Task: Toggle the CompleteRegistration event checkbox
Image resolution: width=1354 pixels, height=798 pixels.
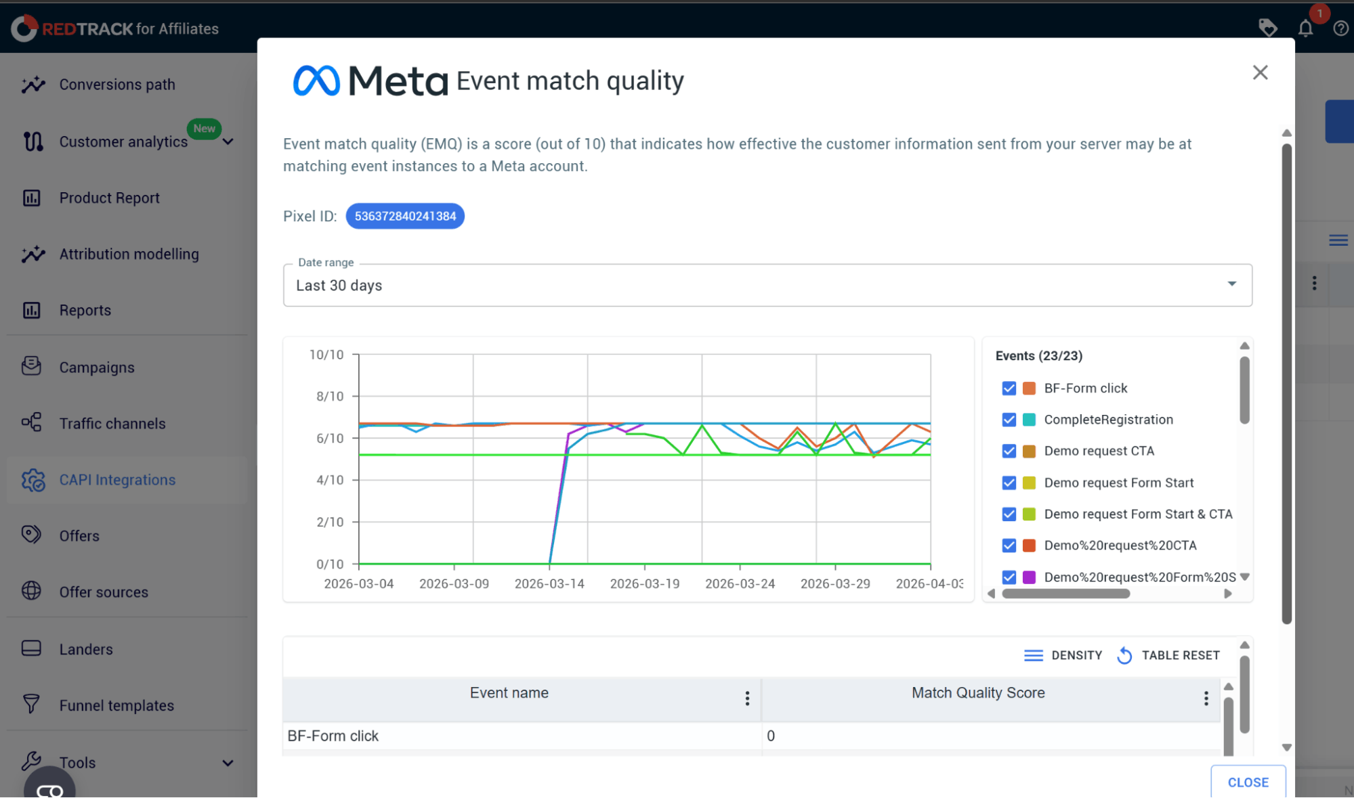Action: (x=1009, y=420)
